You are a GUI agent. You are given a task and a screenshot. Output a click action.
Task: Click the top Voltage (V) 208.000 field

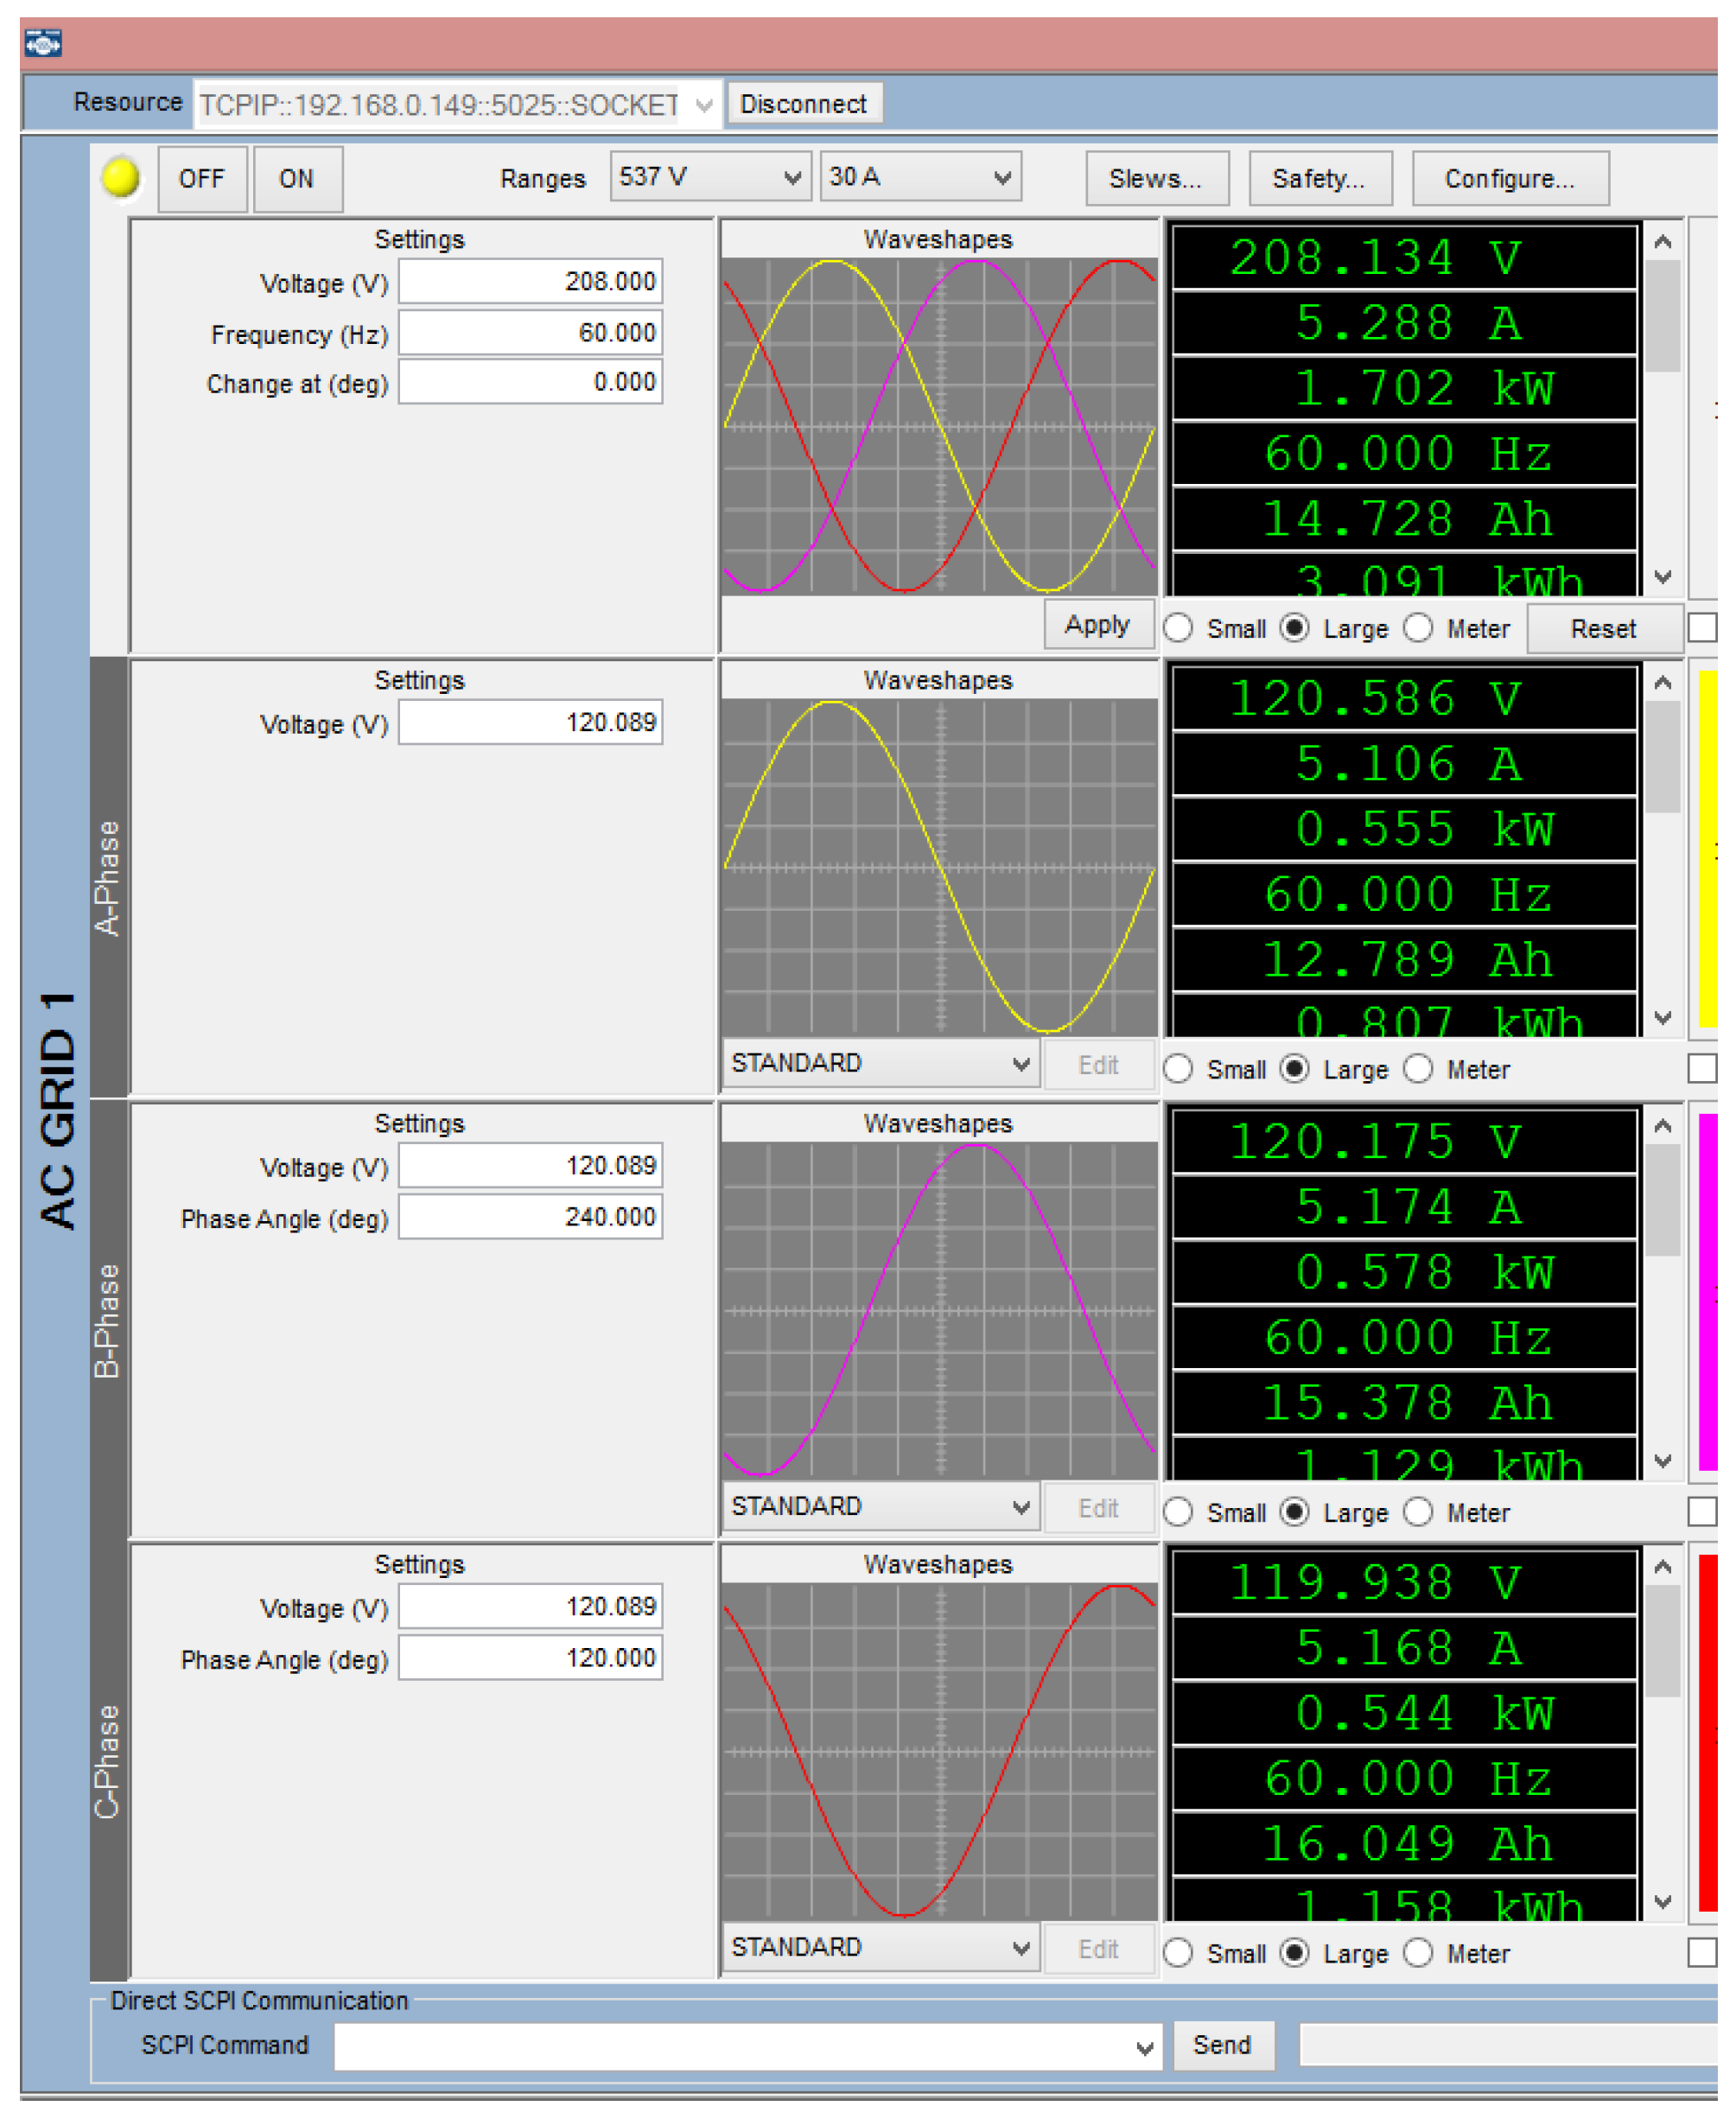point(530,282)
